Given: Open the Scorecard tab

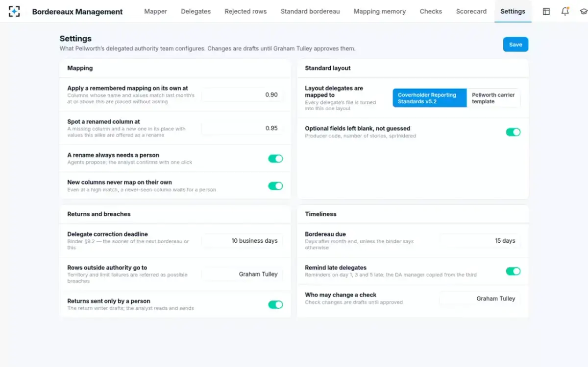Looking at the screenshot, I should click(x=471, y=11).
